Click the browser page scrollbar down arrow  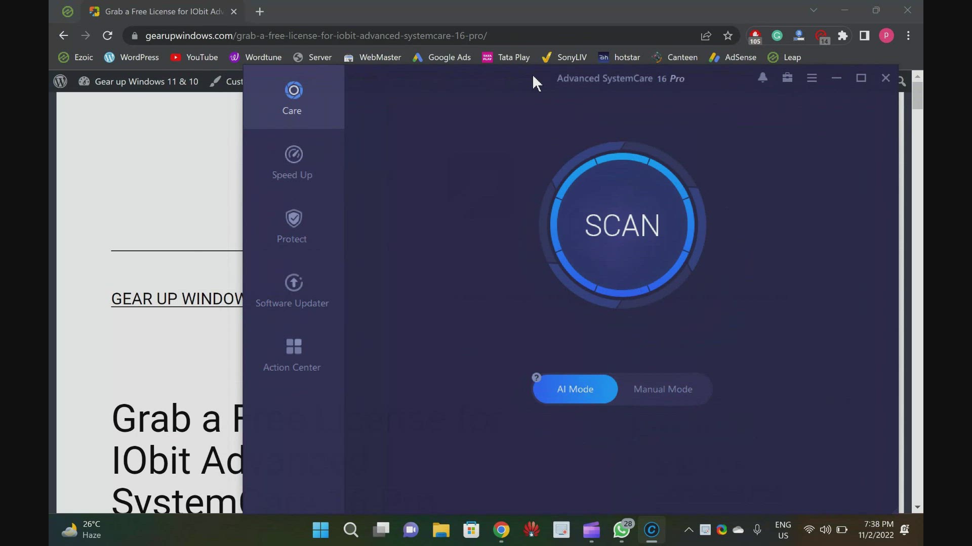tap(917, 507)
